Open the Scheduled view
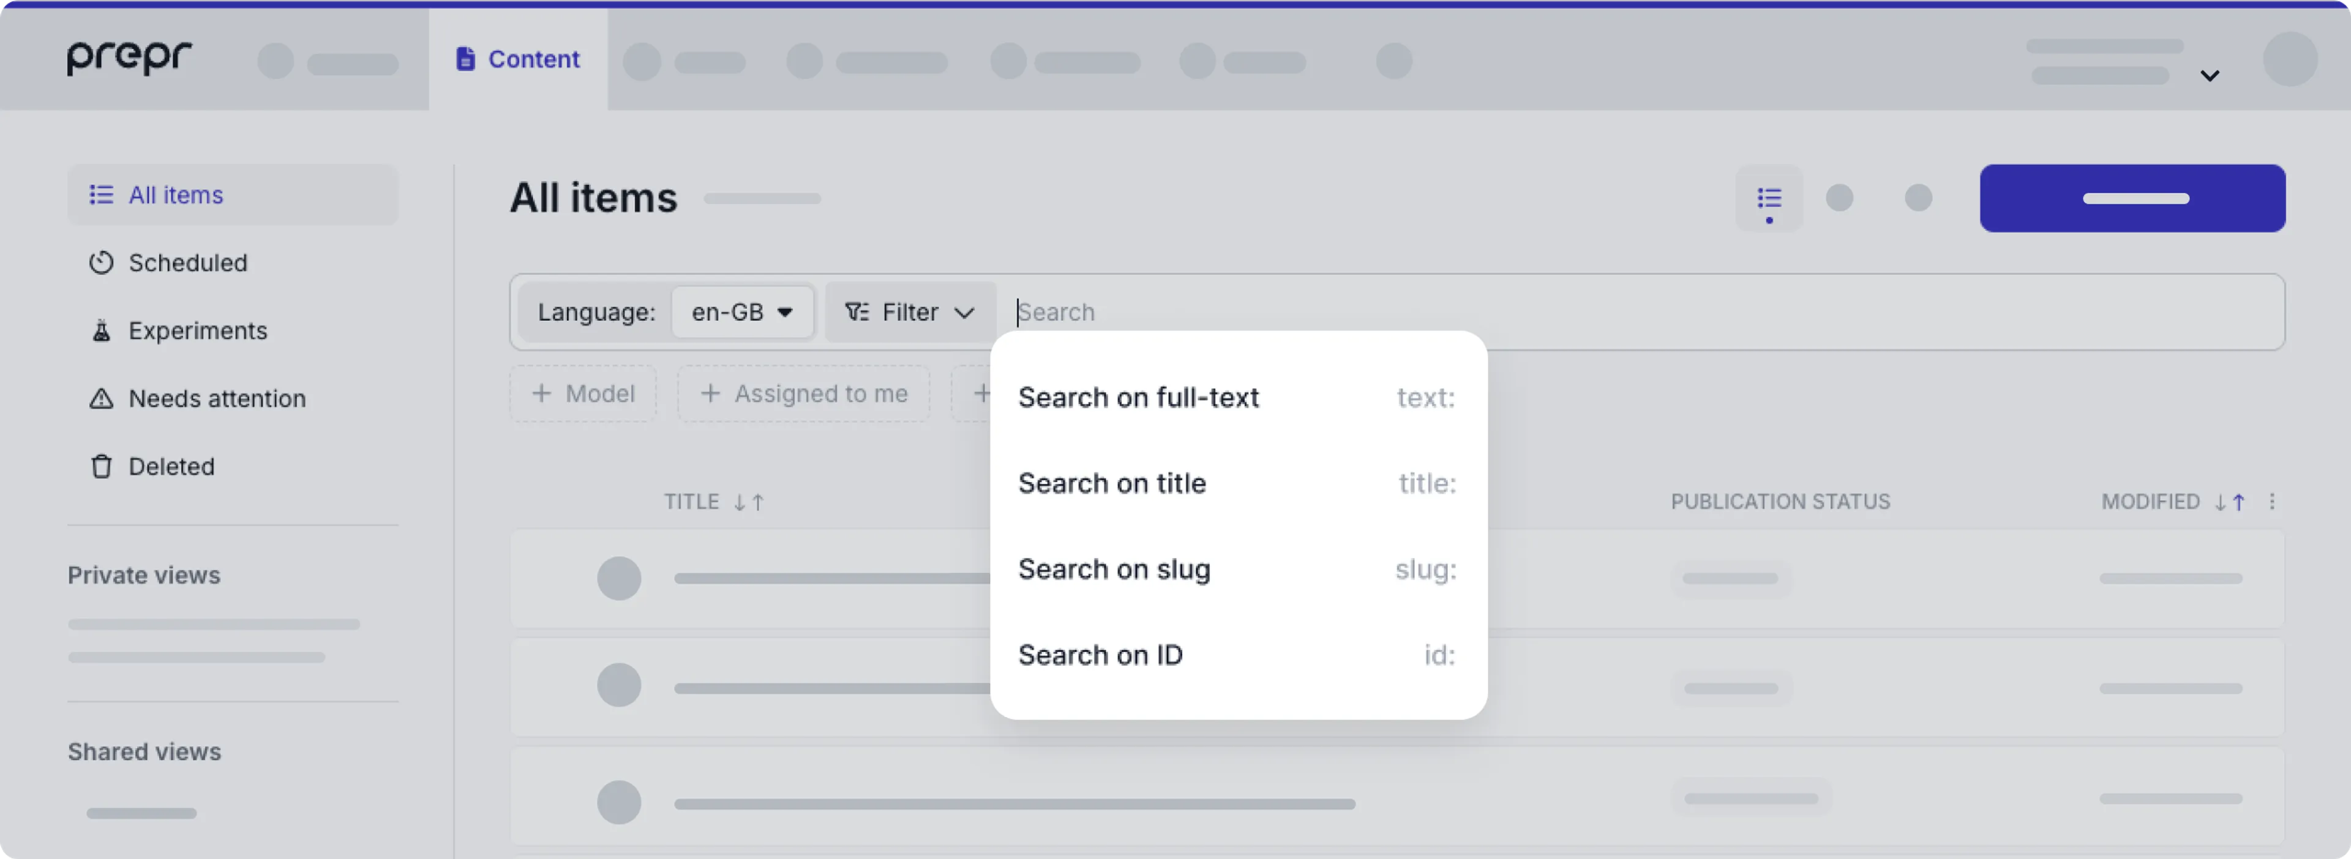The image size is (2351, 859). point(187,262)
